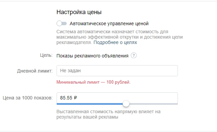Click inside the Цена за 1000 показов field

coord(117,98)
